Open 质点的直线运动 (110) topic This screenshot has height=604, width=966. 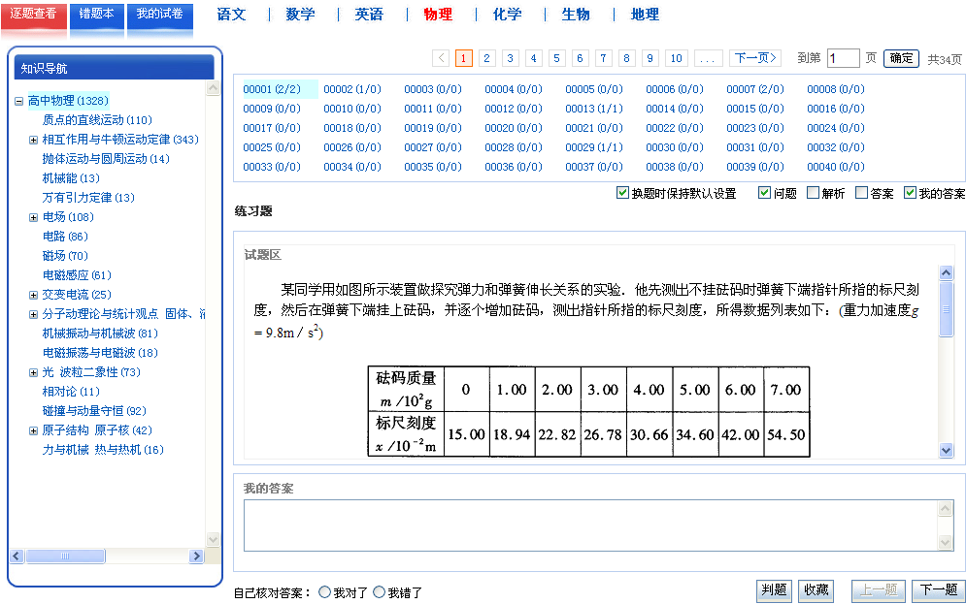[x=97, y=120]
